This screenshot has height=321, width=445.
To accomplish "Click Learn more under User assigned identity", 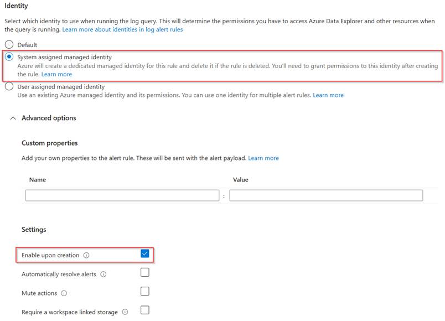I will click(x=328, y=95).
